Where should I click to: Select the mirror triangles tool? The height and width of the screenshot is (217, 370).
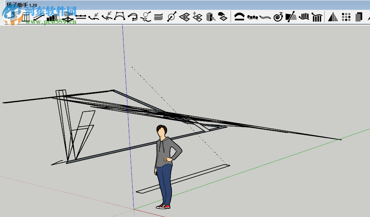(x=333, y=17)
